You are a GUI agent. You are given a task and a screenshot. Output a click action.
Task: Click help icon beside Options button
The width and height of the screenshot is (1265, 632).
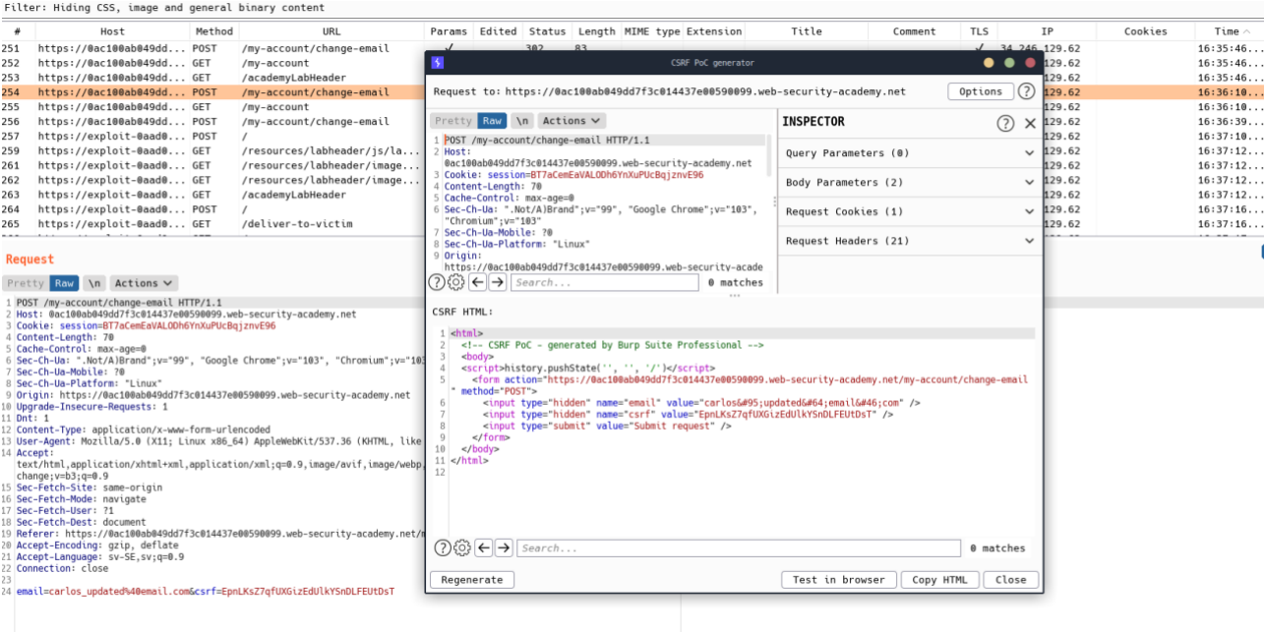pyautogui.click(x=1026, y=91)
